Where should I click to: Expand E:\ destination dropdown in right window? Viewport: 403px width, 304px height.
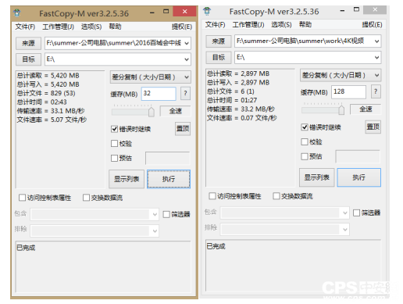tap(376, 57)
